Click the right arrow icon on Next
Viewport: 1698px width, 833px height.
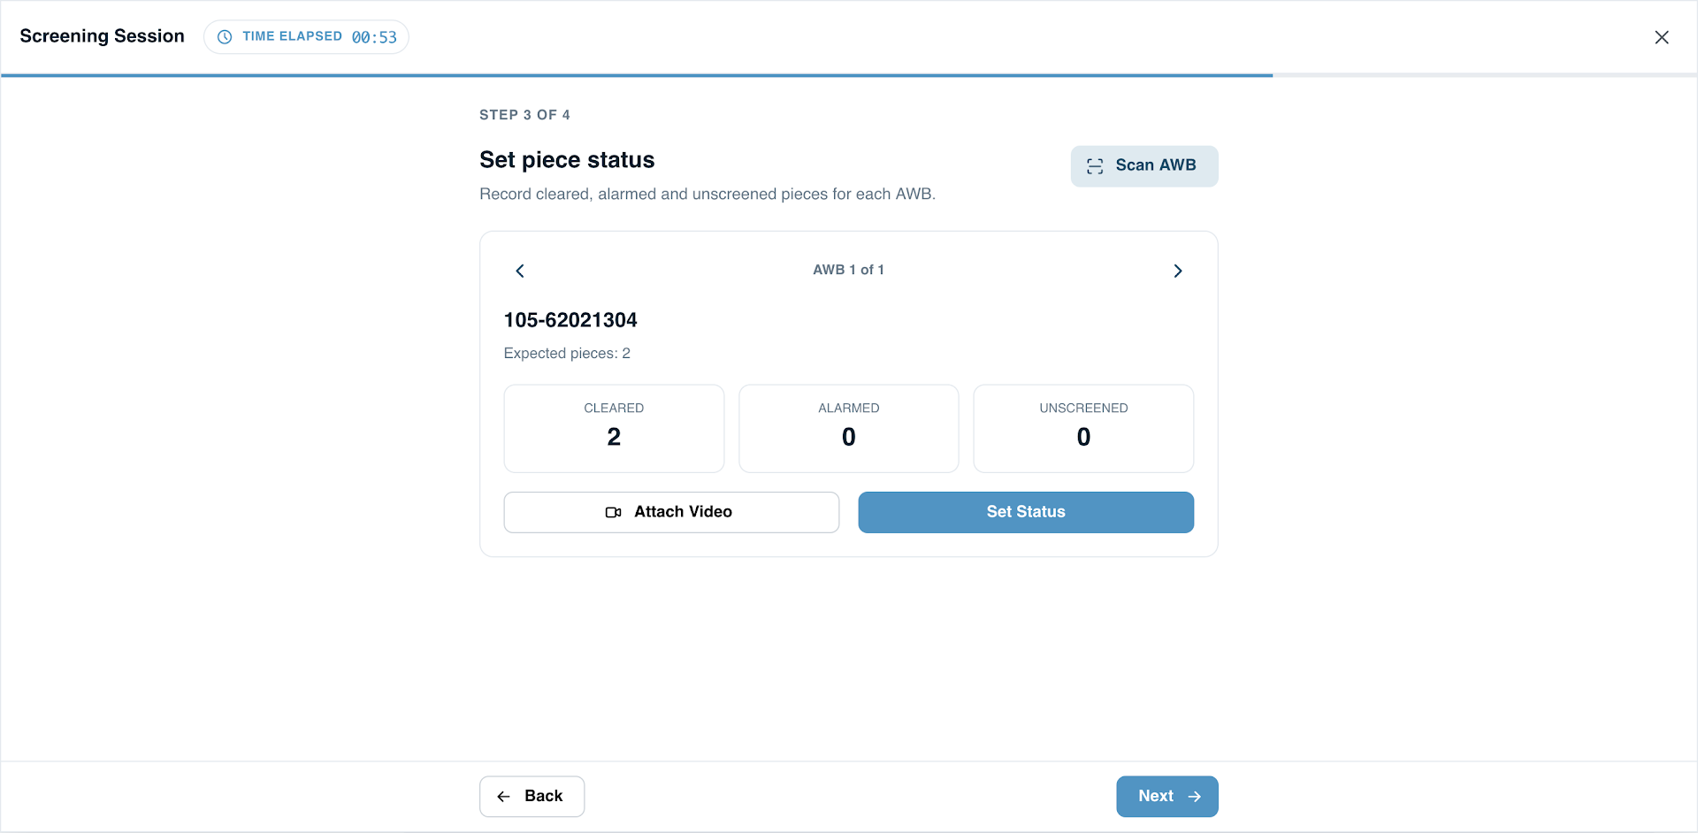click(x=1194, y=797)
